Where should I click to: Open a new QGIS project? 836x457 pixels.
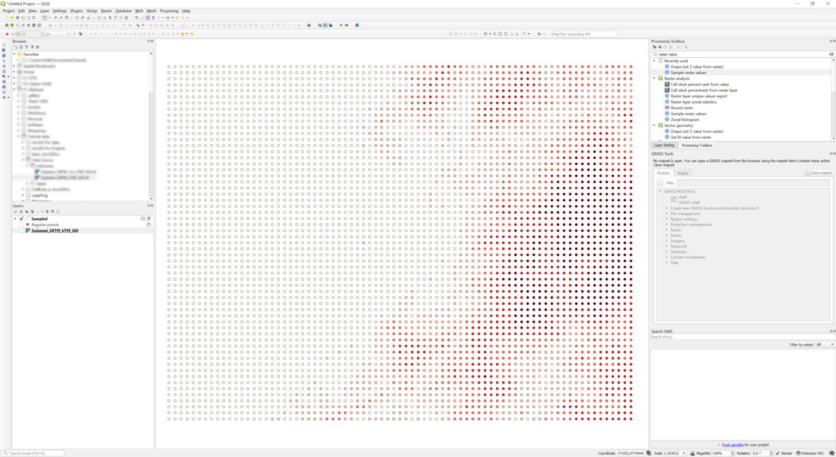click(7, 17)
